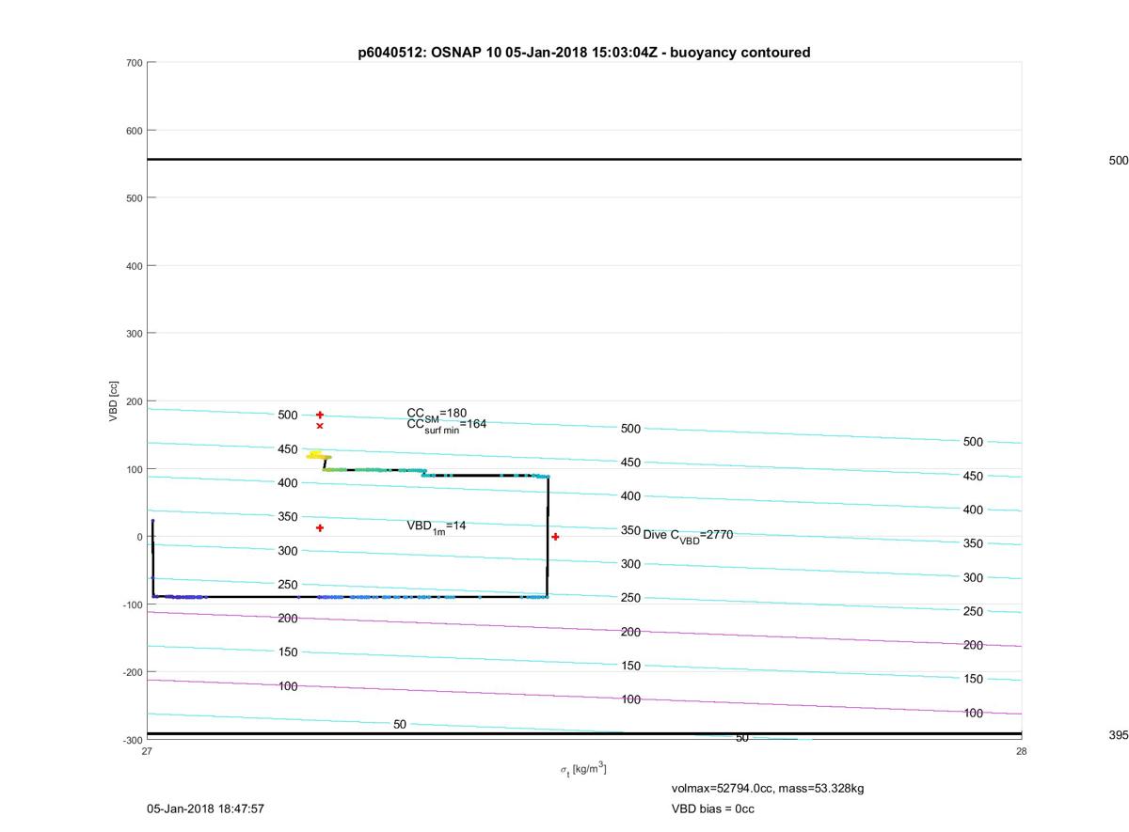This screenshot has height=832, width=1129.
Task: Click the timestamp "05-Jan-2018 18:47:57"
Action: tap(205, 808)
